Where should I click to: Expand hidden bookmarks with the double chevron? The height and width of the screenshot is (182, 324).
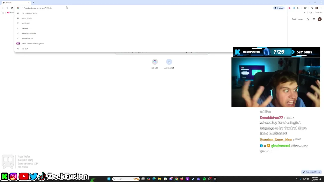click(305, 13)
